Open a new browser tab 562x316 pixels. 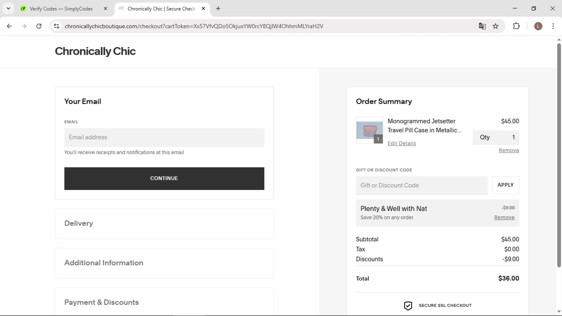pyautogui.click(x=218, y=9)
